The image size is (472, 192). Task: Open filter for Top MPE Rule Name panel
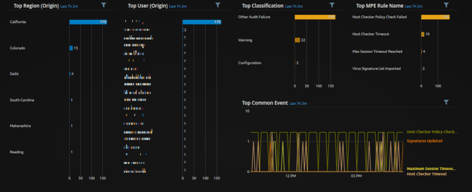click(446, 5)
